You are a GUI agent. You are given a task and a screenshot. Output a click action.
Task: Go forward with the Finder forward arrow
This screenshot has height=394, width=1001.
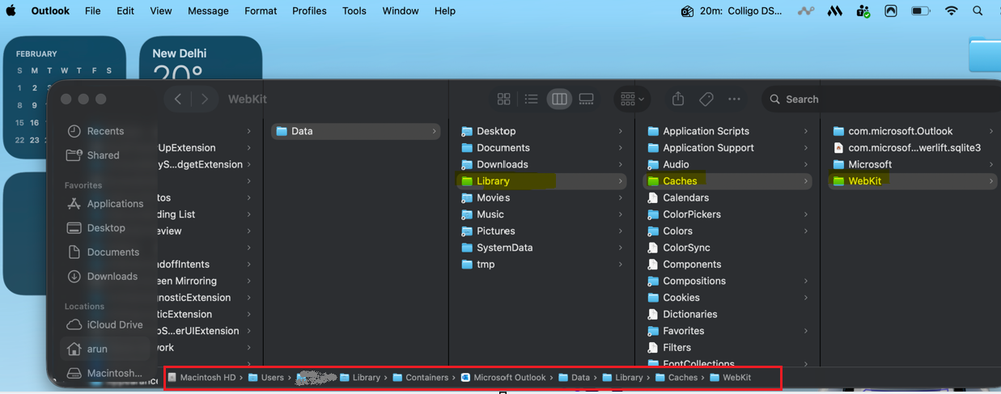(205, 99)
